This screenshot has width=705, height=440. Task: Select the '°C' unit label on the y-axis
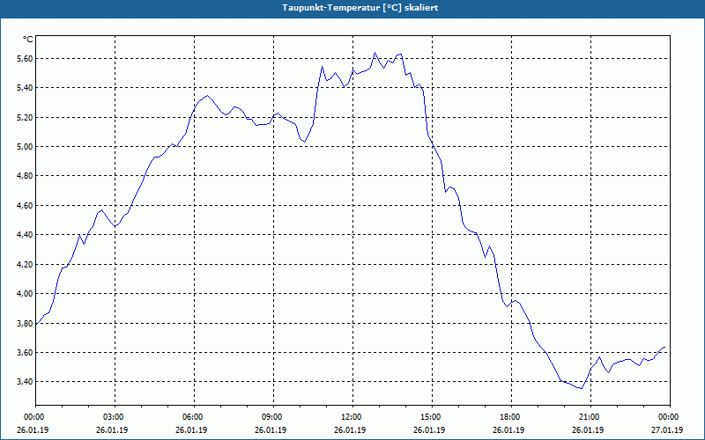pyautogui.click(x=28, y=40)
